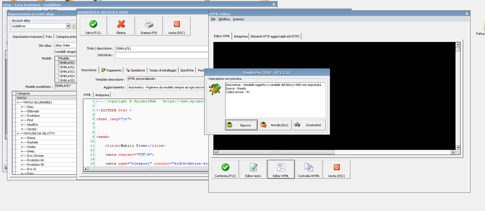Viewport: 485px width, 211px height.
Task: Click the HTML Editor vertical scrollbar up arrow
Action: (x=458, y=44)
